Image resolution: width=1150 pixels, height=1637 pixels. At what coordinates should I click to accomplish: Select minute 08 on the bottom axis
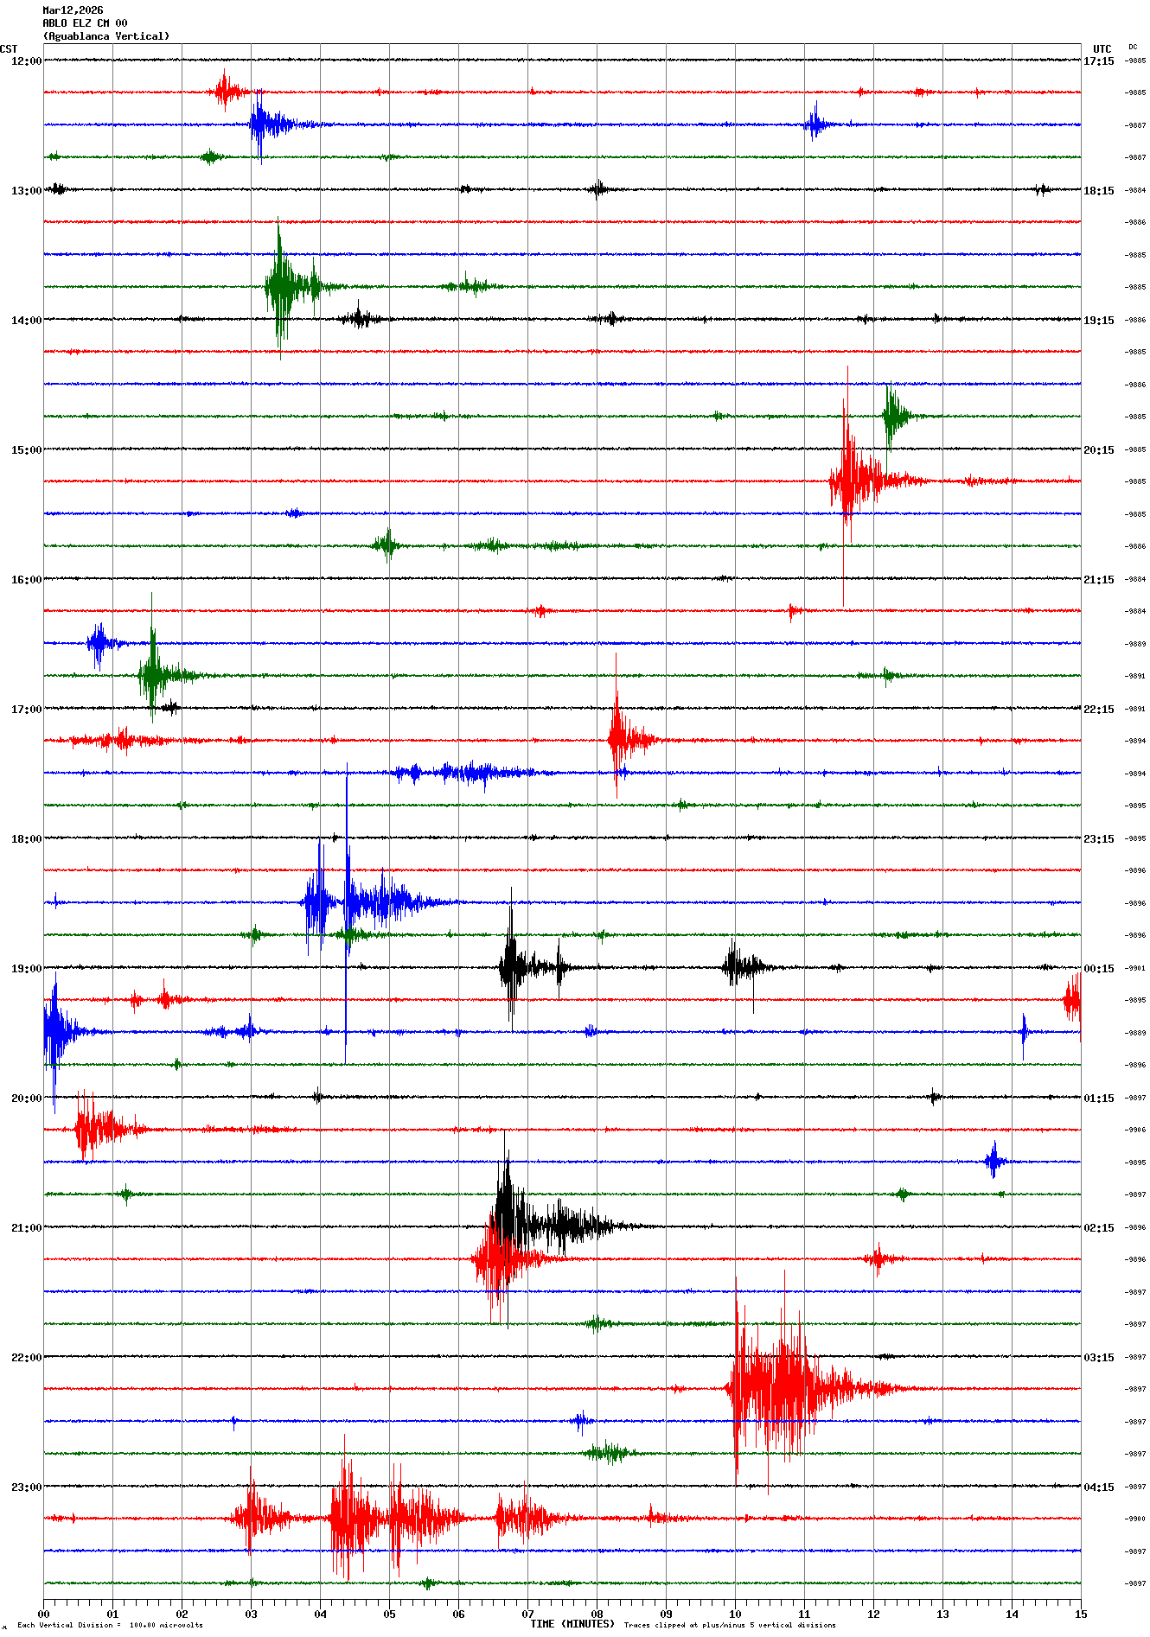tap(597, 1614)
